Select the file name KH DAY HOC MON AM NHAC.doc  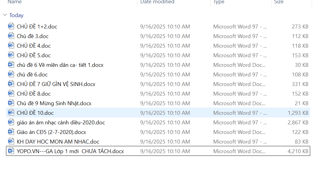[x=58, y=141]
